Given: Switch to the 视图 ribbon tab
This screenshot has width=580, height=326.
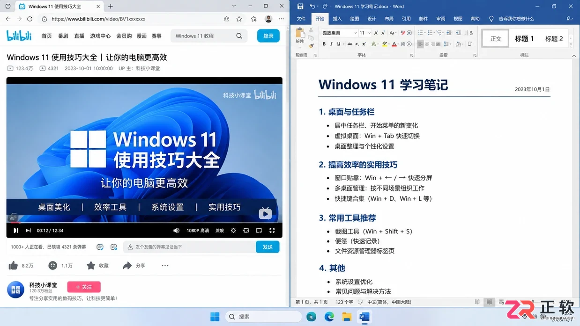Looking at the screenshot, I should click(x=458, y=19).
